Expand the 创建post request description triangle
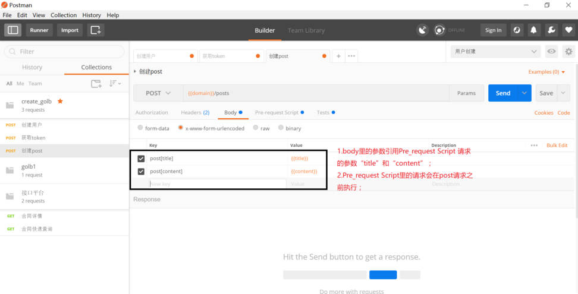 pos(135,71)
